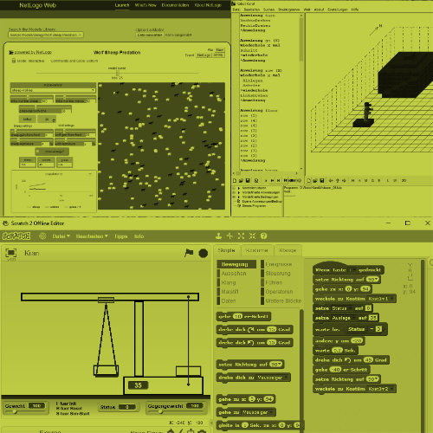
Task: Click the Documentation link in NetLogo Web
Action: (175, 5)
